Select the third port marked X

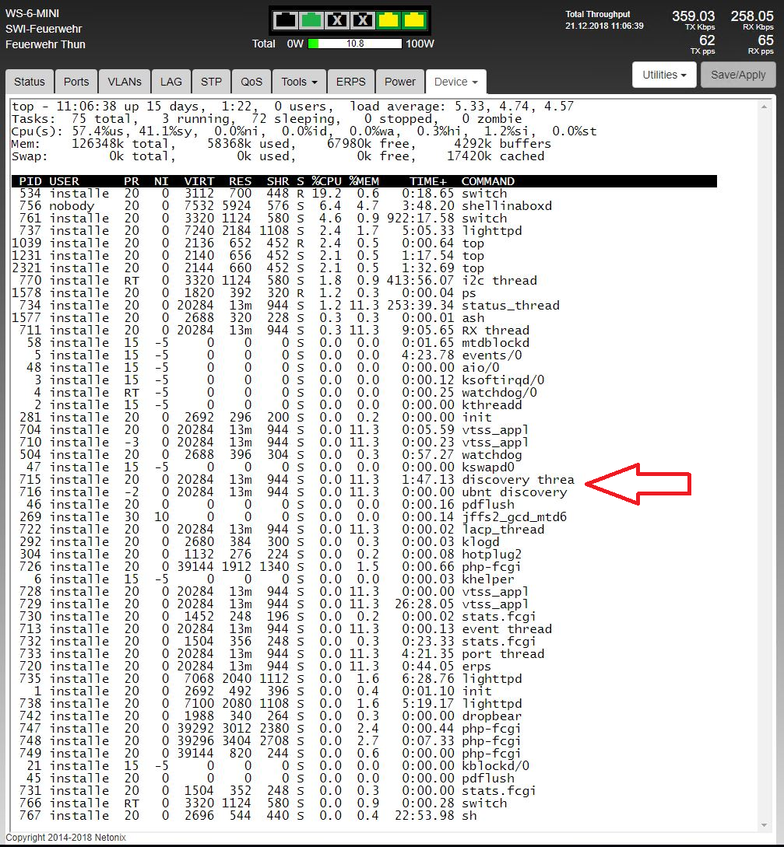[x=337, y=20]
